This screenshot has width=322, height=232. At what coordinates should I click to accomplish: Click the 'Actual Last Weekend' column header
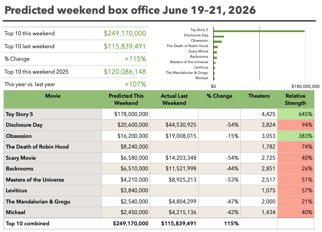(x=174, y=99)
